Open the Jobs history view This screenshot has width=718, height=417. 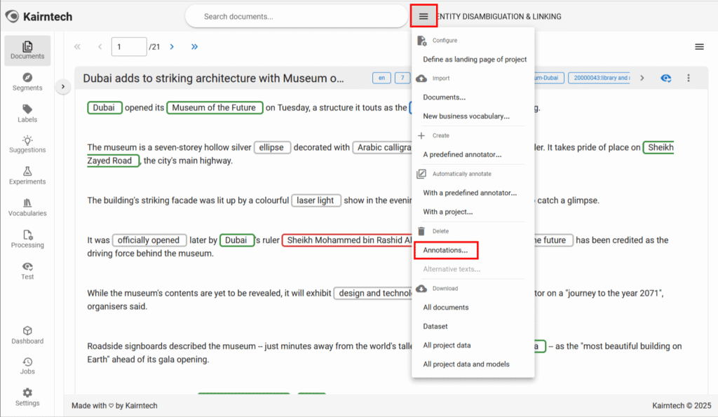pyautogui.click(x=27, y=366)
